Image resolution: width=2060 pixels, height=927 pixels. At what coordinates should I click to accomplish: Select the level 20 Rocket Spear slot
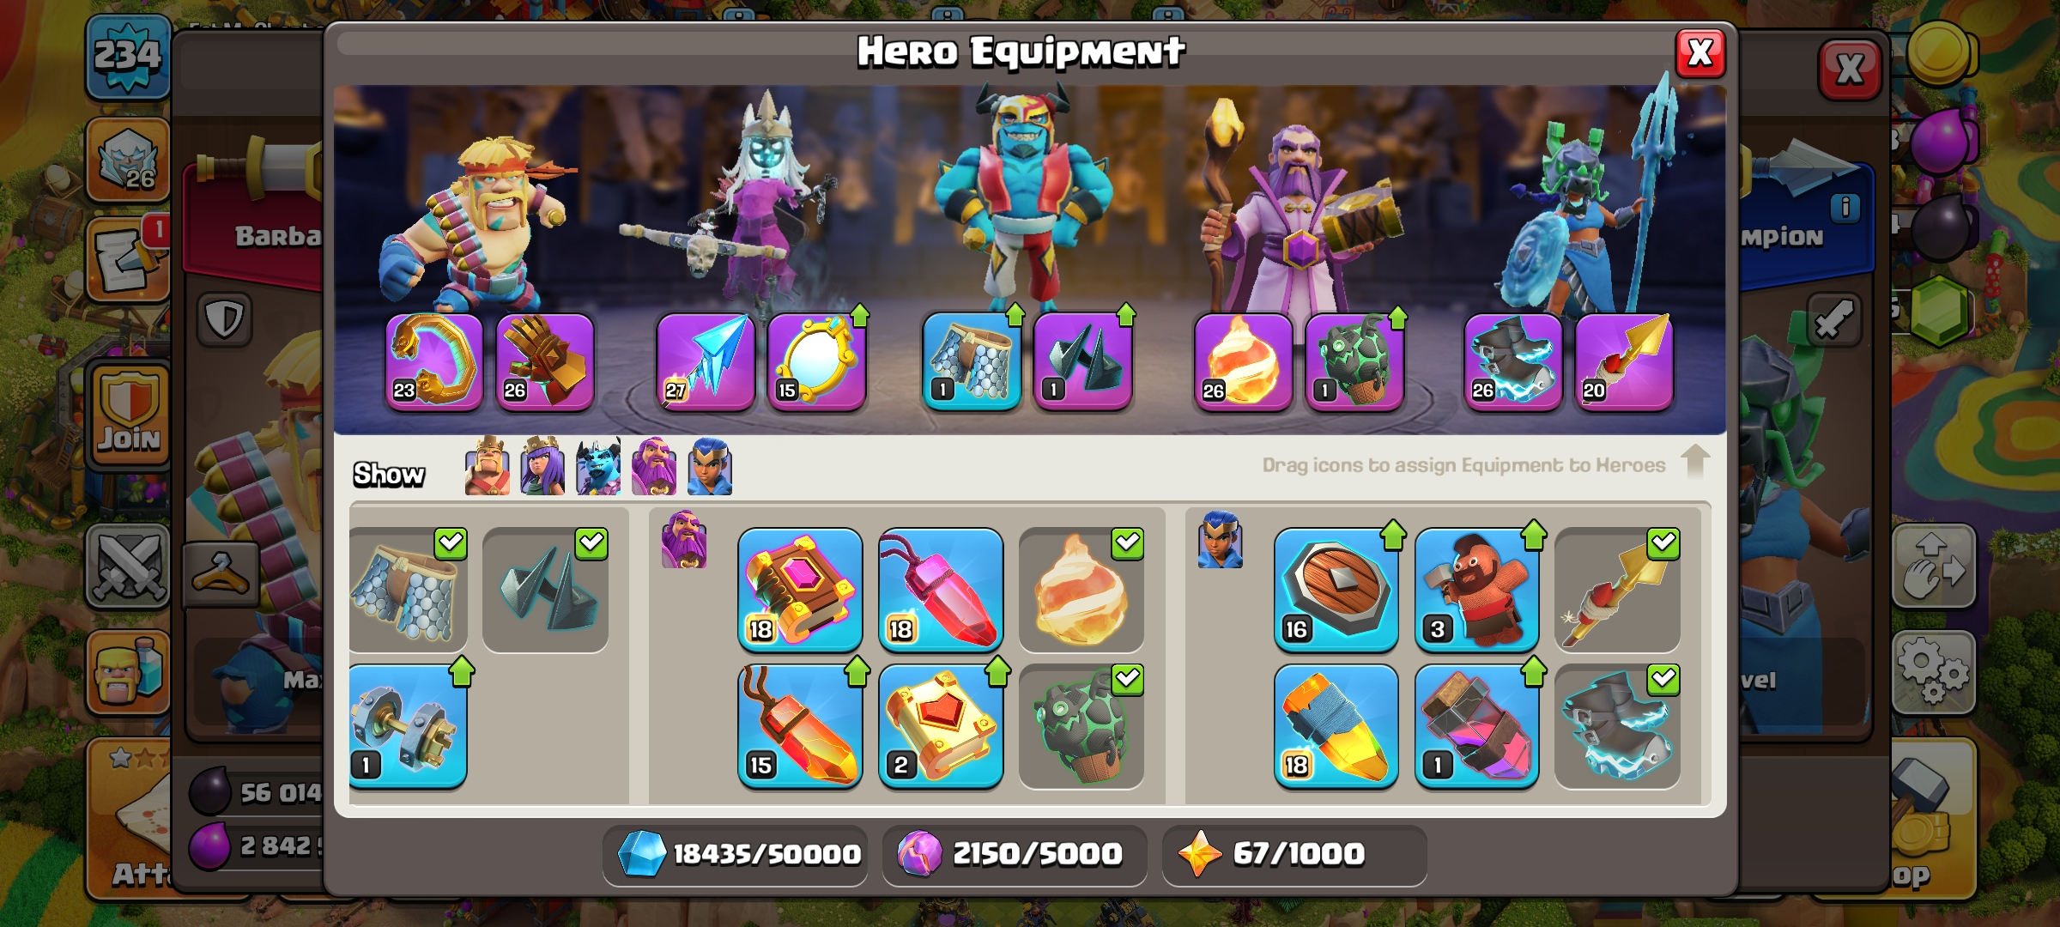tap(1624, 361)
